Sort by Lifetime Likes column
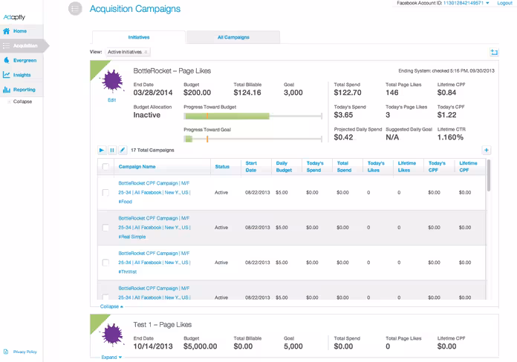 [406, 167]
